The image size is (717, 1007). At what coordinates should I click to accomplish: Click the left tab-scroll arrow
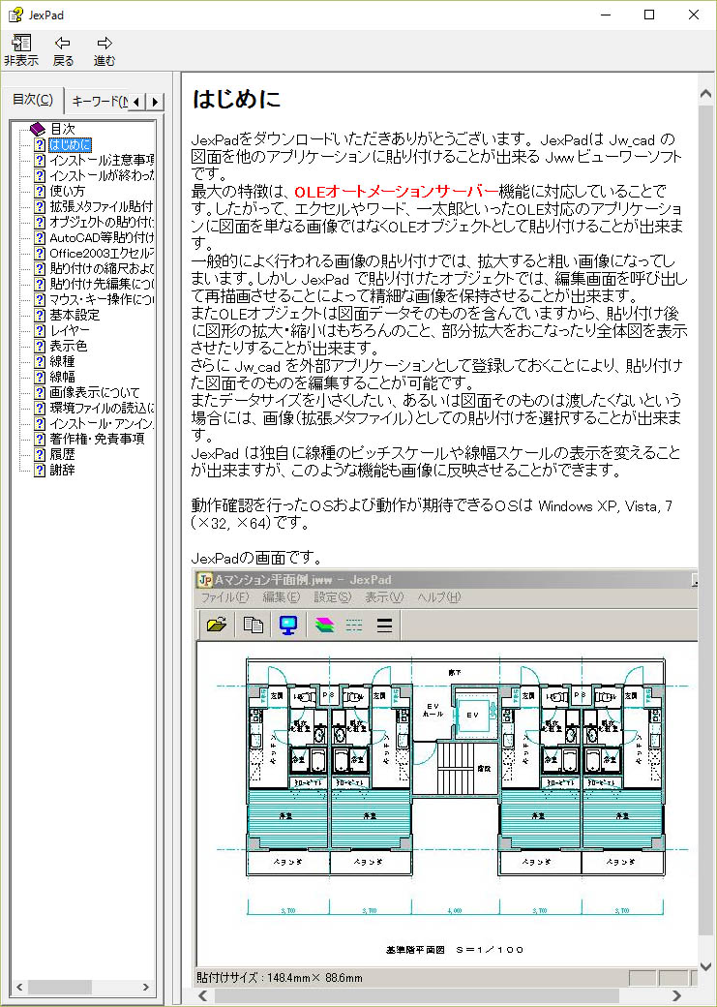(x=136, y=102)
